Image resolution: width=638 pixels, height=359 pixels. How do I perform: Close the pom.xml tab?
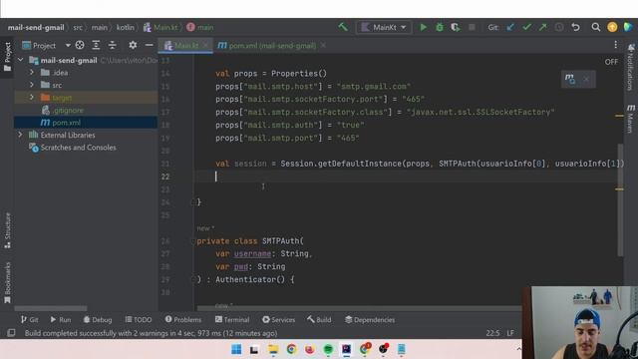[323, 45]
